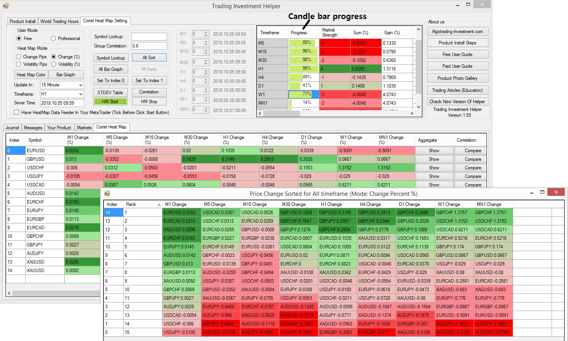Image resolution: width=568 pixels, height=341 pixels.
Task: Open the Free User Guide
Action: (x=457, y=54)
